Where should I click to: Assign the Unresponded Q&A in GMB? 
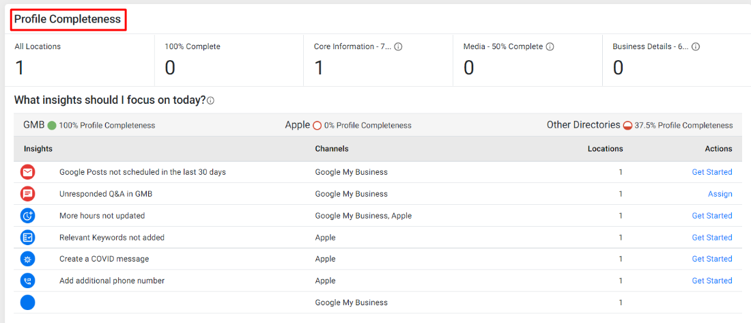coord(720,194)
